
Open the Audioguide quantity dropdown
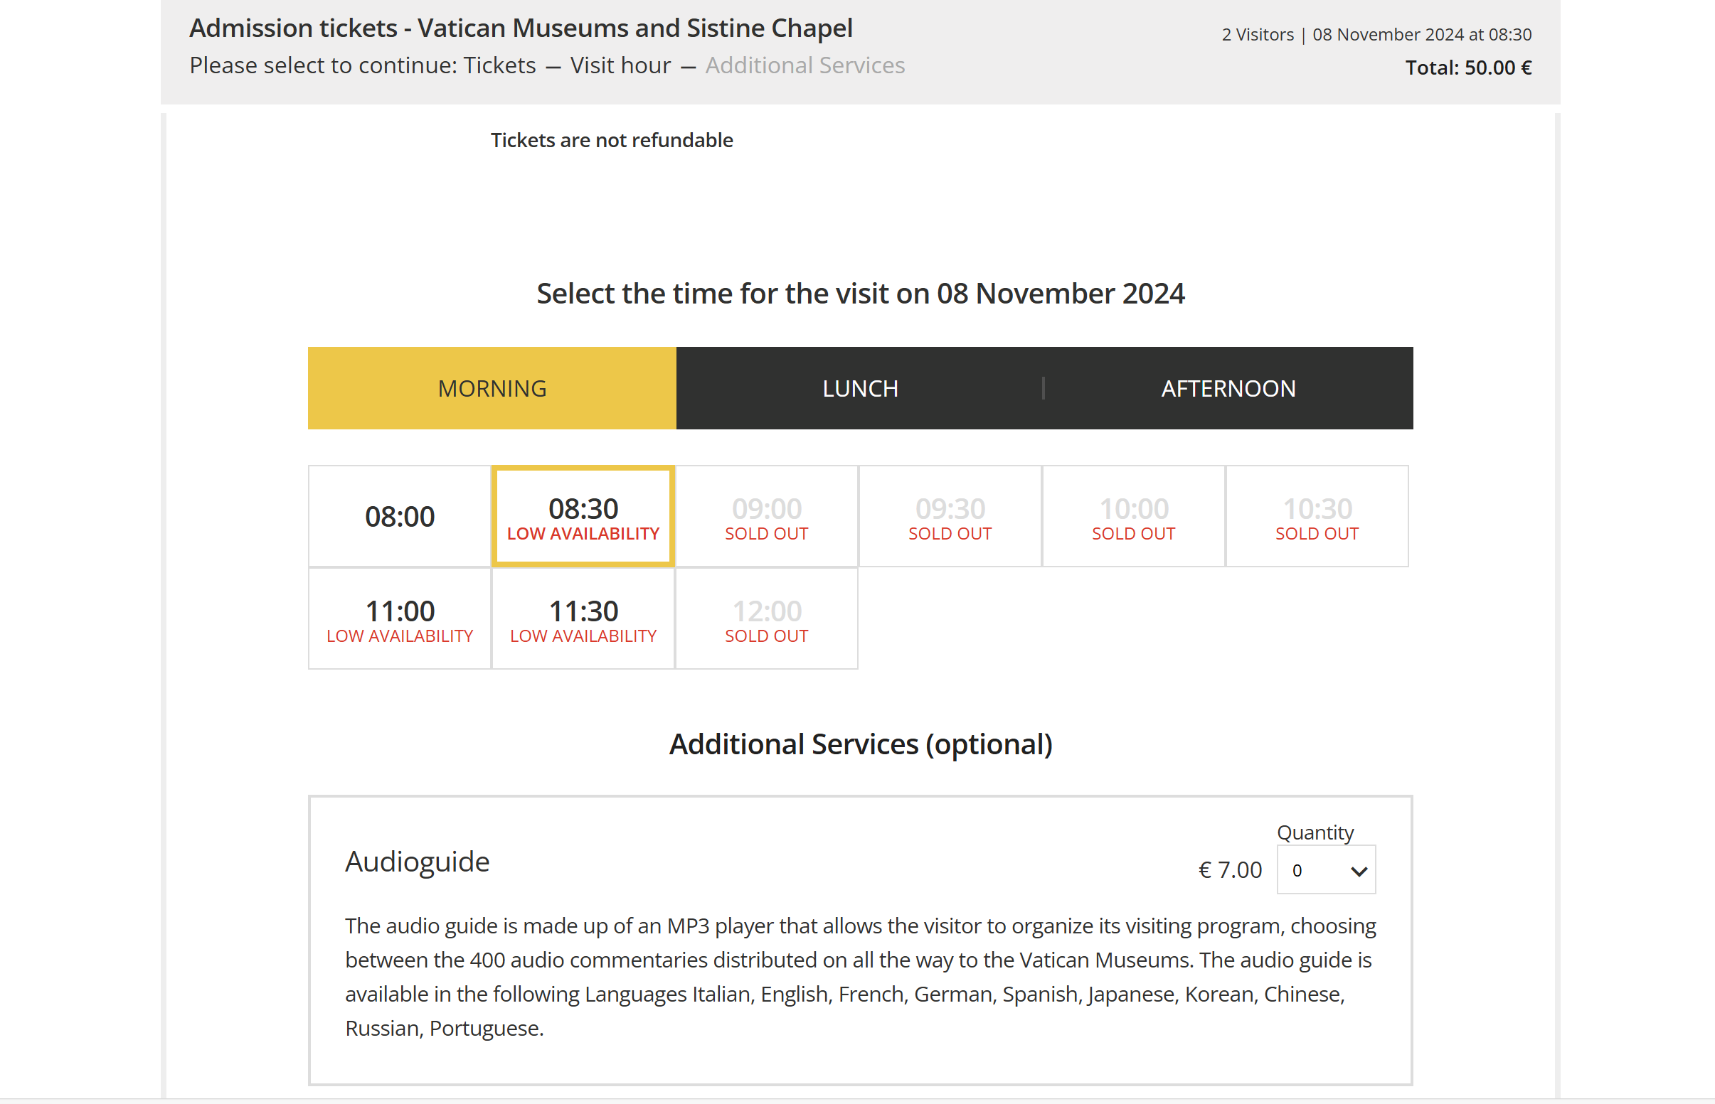click(x=1324, y=870)
